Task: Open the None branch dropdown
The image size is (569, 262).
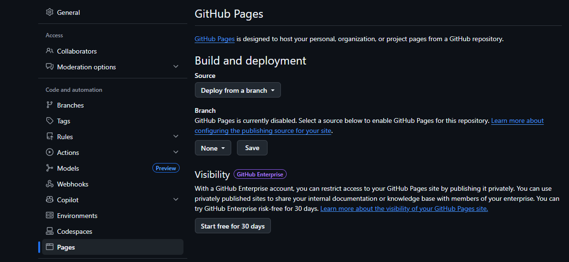Action: pyautogui.click(x=213, y=148)
